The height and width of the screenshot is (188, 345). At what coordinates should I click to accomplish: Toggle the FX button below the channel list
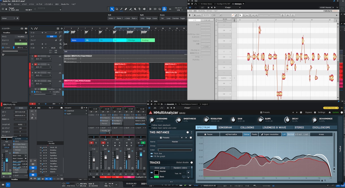point(47,179)
